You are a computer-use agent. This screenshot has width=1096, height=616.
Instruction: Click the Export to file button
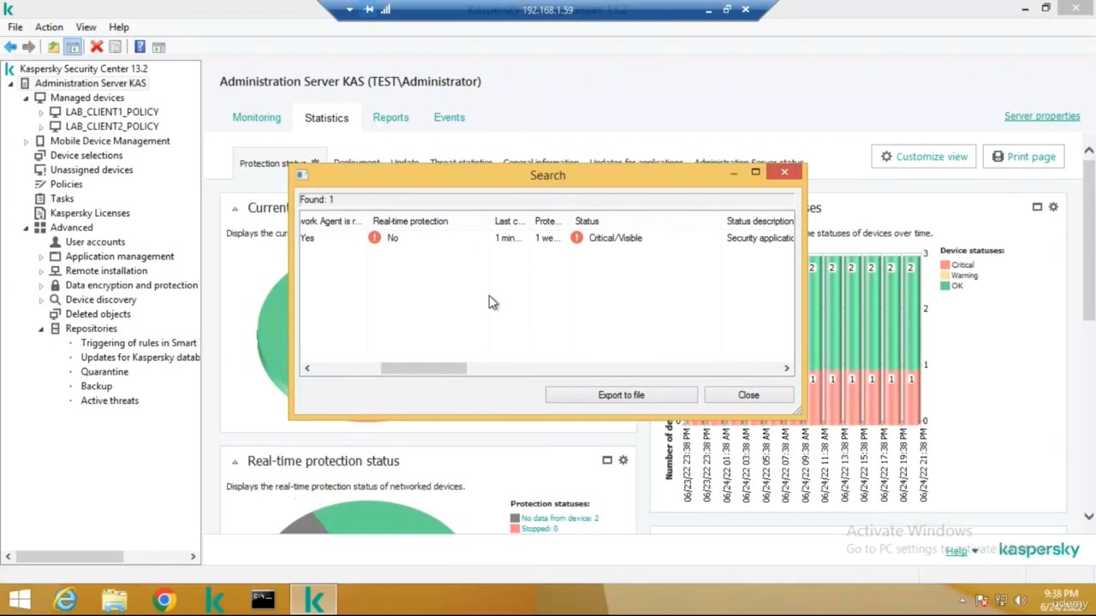[622, 395]
